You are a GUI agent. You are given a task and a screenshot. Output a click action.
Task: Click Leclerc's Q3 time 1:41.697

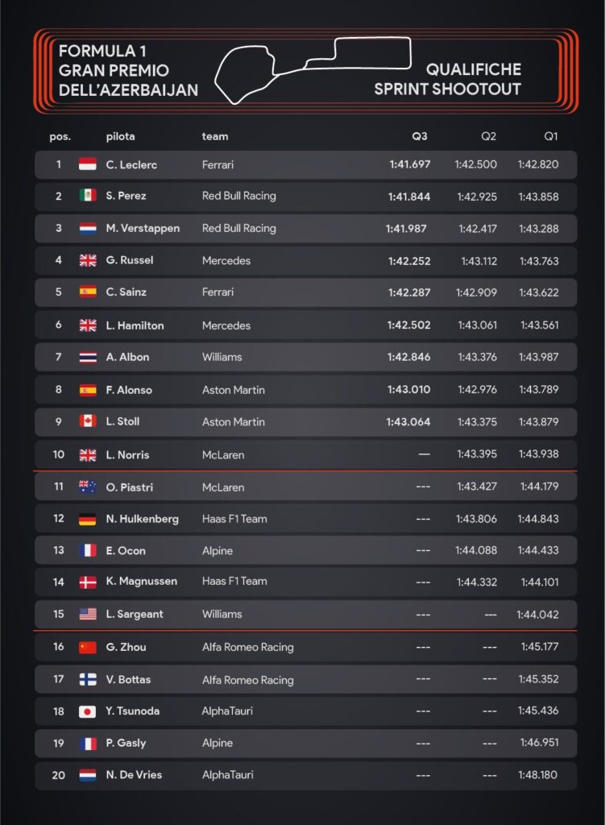pos(410,164)
